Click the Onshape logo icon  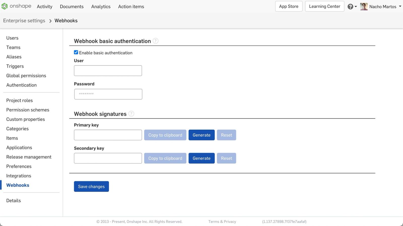click(x=5, y=6)
